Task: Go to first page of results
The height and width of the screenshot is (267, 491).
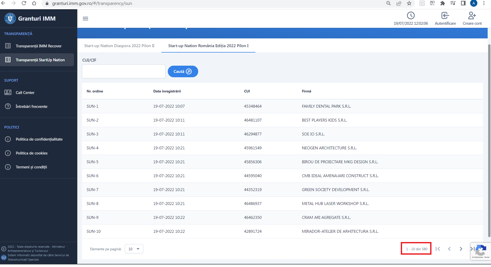Action: pos(438,249)
